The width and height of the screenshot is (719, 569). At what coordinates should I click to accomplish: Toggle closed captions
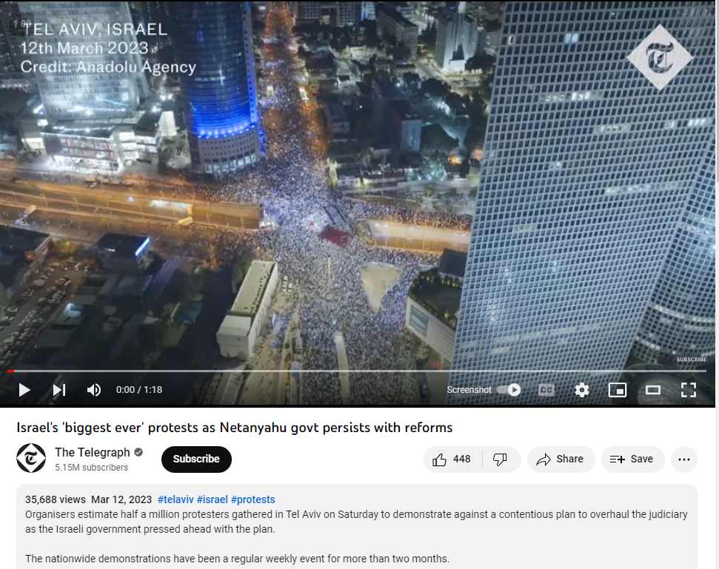pos(546,390)
